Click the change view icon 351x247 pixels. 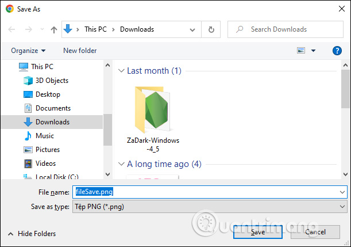(301, 51)
